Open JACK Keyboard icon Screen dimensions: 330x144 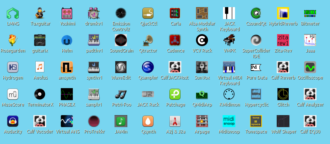[229, 13]
